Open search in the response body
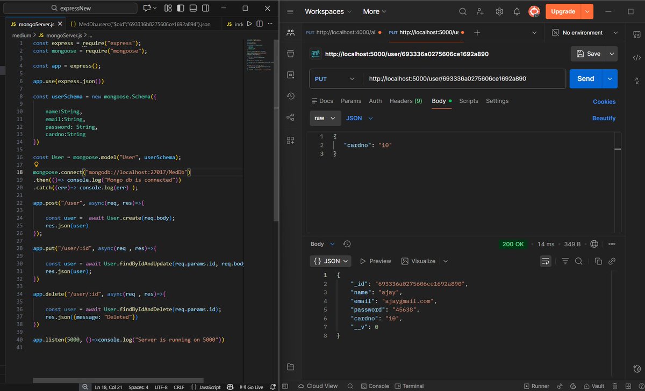Image resolution: width=645 pixels, height=391 pixels. coord(578,261)
